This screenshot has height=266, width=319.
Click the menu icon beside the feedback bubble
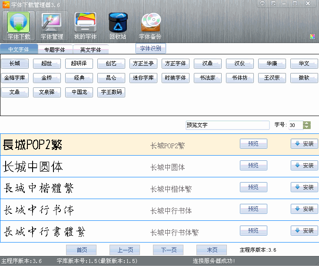tap(273, 3)
